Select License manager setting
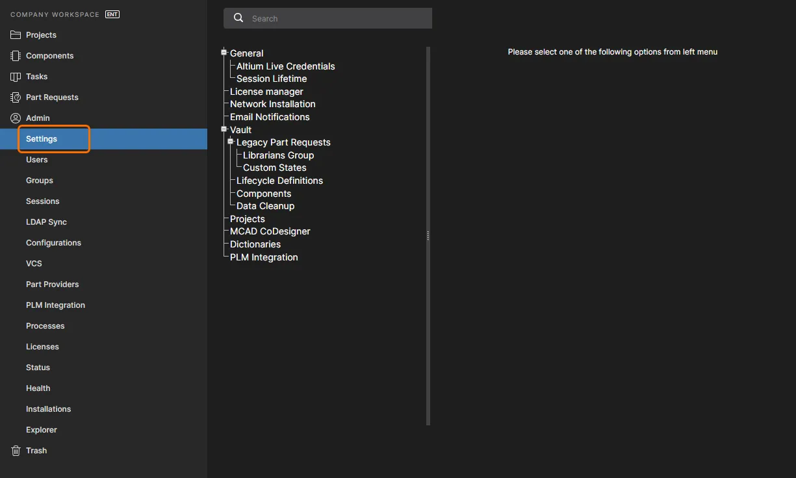 (266, 92)
